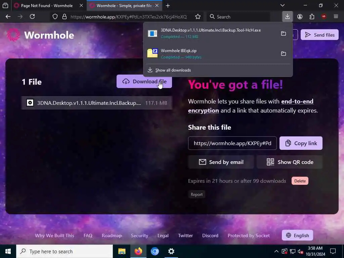Open the English language selector
Viewport: 344px width, 258px height.
tap(297, 235)
